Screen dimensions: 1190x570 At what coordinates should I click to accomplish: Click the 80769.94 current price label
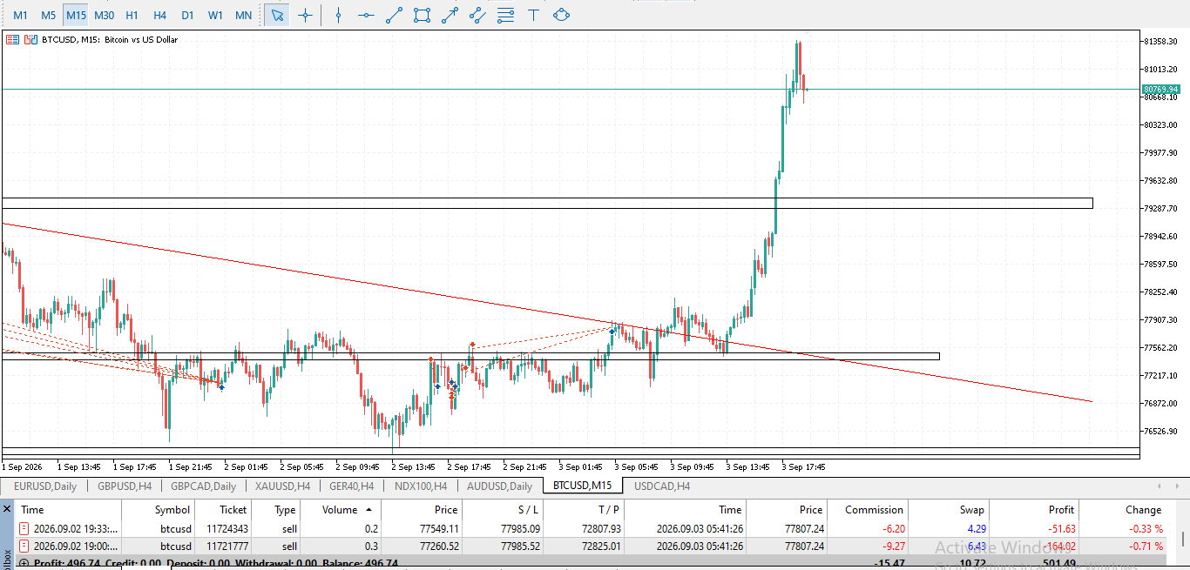point(1161,89)
